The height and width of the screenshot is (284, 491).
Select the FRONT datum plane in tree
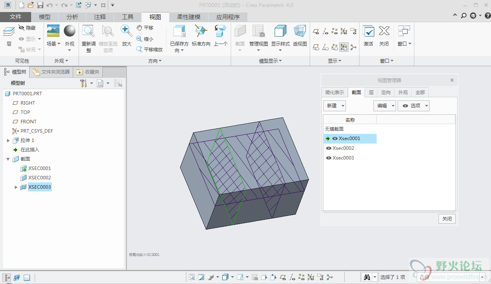click(28, 122)
